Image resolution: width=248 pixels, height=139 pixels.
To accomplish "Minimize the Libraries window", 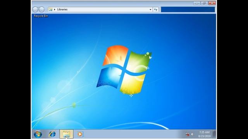I will coord(197,3).
